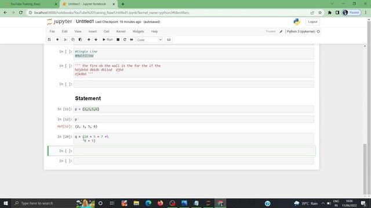Click output text (2, 3, 5, 6)
This screenshot has height=208, width=371.
86,127
